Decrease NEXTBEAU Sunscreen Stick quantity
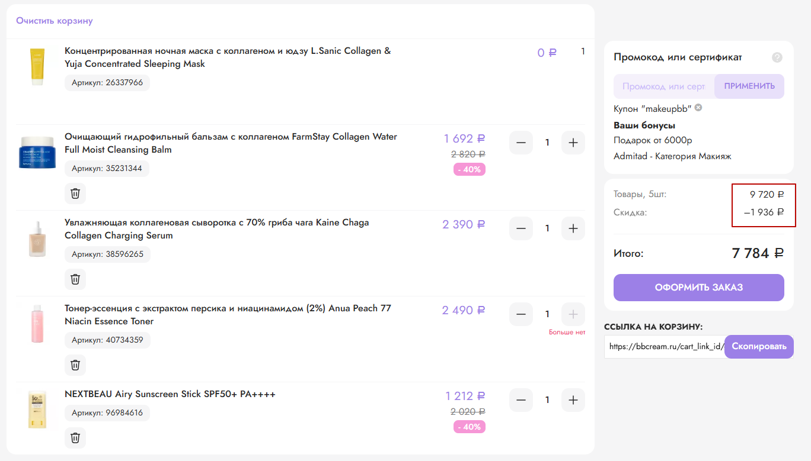 pos(521,400)
